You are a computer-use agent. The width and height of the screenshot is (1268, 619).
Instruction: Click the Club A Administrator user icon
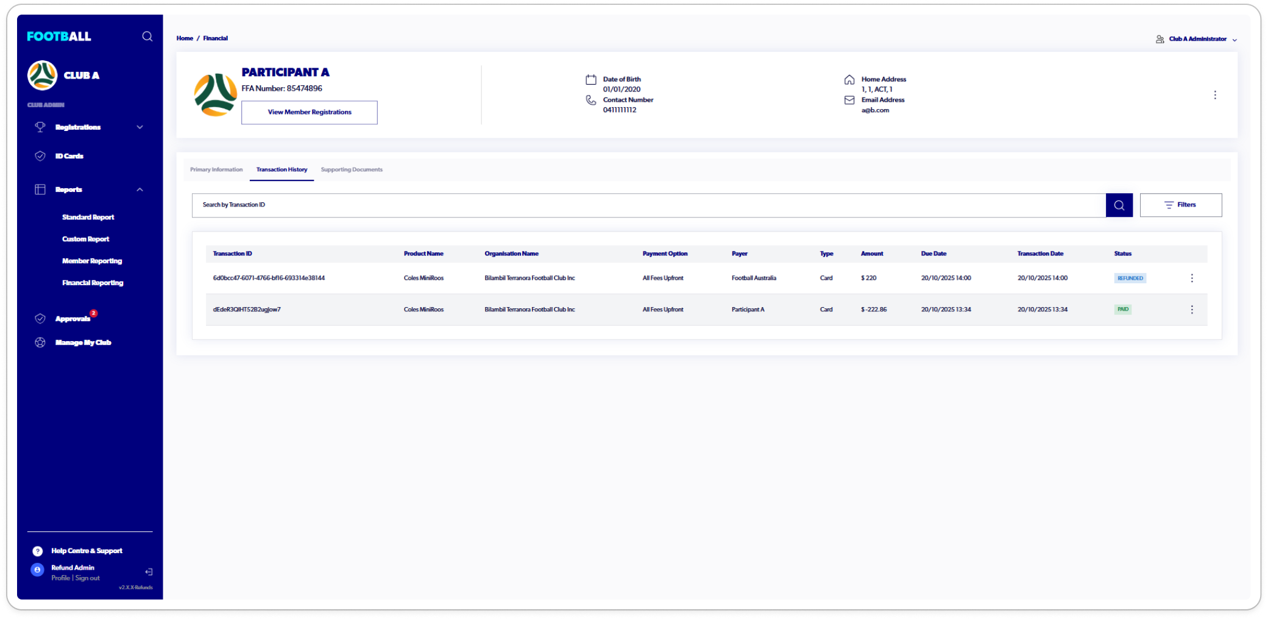(1160, 39)
